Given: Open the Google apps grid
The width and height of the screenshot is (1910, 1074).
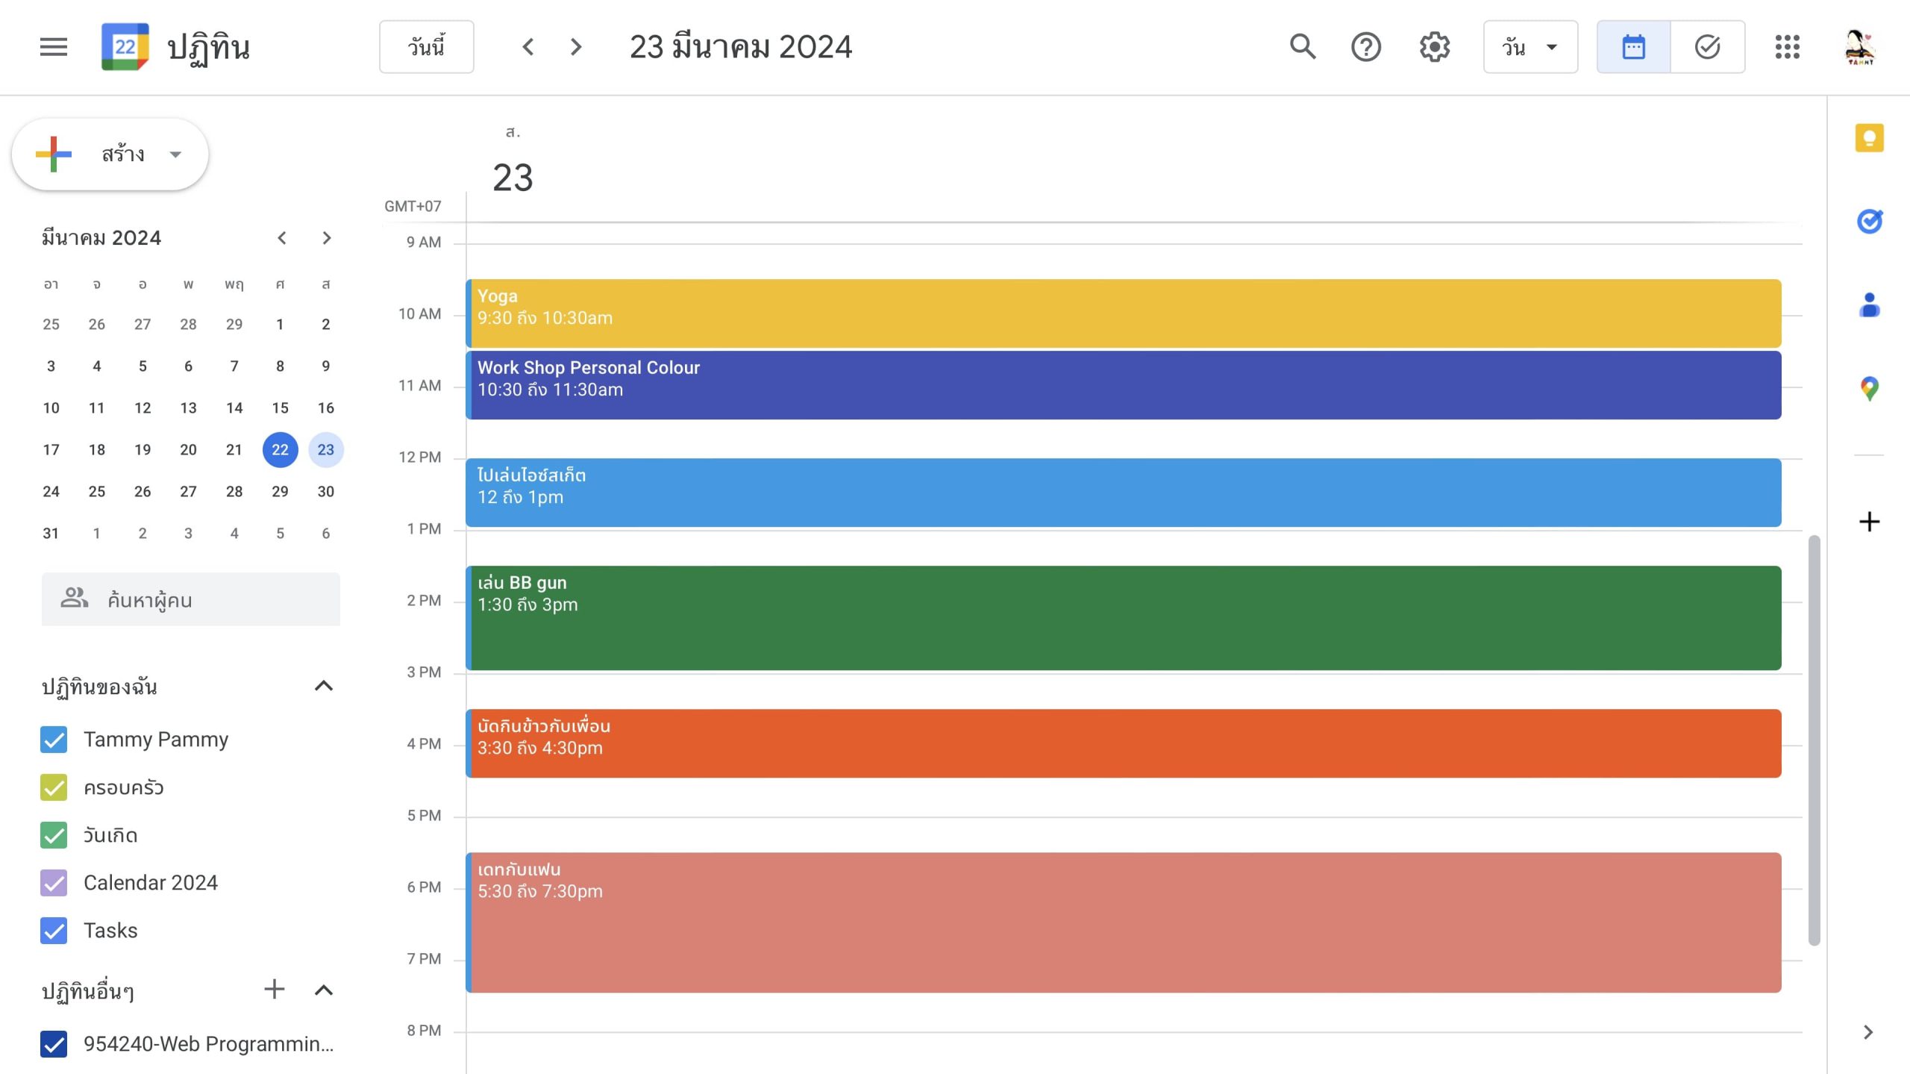Looking at the screenshot, I should pyautogui.click(x=1787, y=47).
